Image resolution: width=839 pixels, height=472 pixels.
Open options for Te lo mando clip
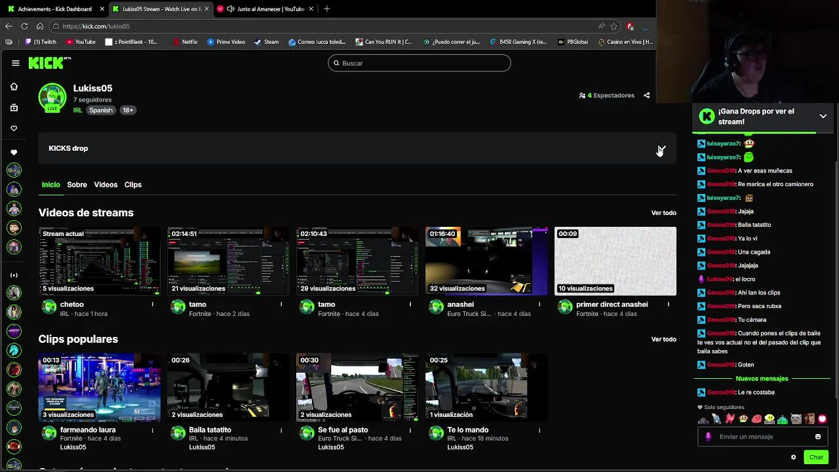[x=539, y=430]
